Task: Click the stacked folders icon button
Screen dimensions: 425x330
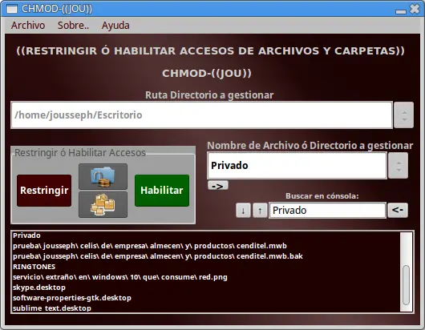Action: [103, 205]
